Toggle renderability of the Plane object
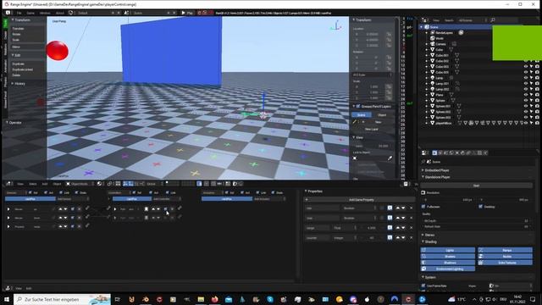The image size is (542, 305). point(537,95)
